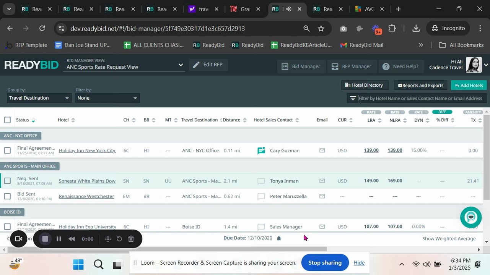Screen dimensions: 490x275
Task: Open the Need Help? menu
Action: (x=400, y=66)
